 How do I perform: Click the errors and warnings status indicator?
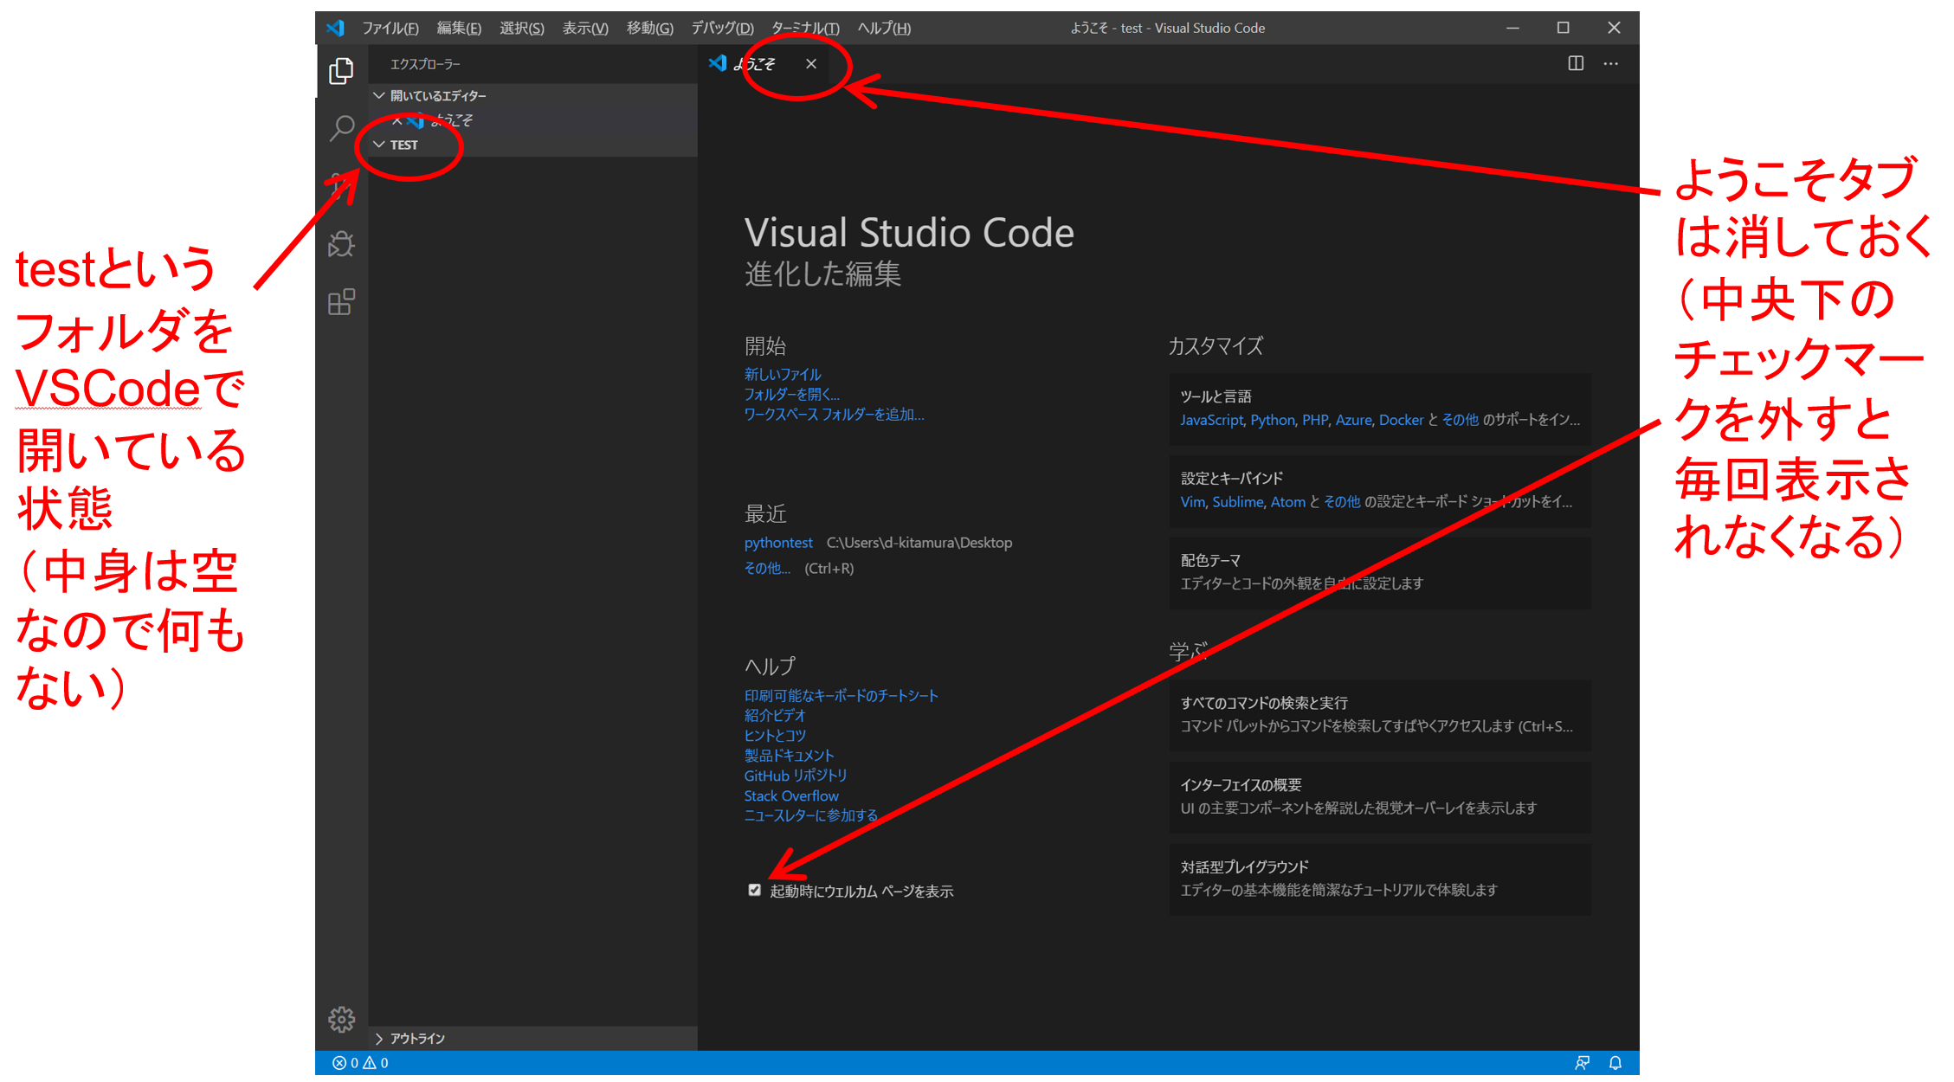click(x=360, y=1063)
